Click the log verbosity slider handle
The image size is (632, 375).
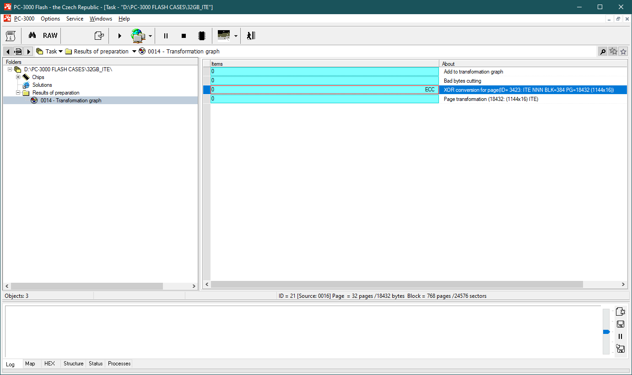point(606,332)
